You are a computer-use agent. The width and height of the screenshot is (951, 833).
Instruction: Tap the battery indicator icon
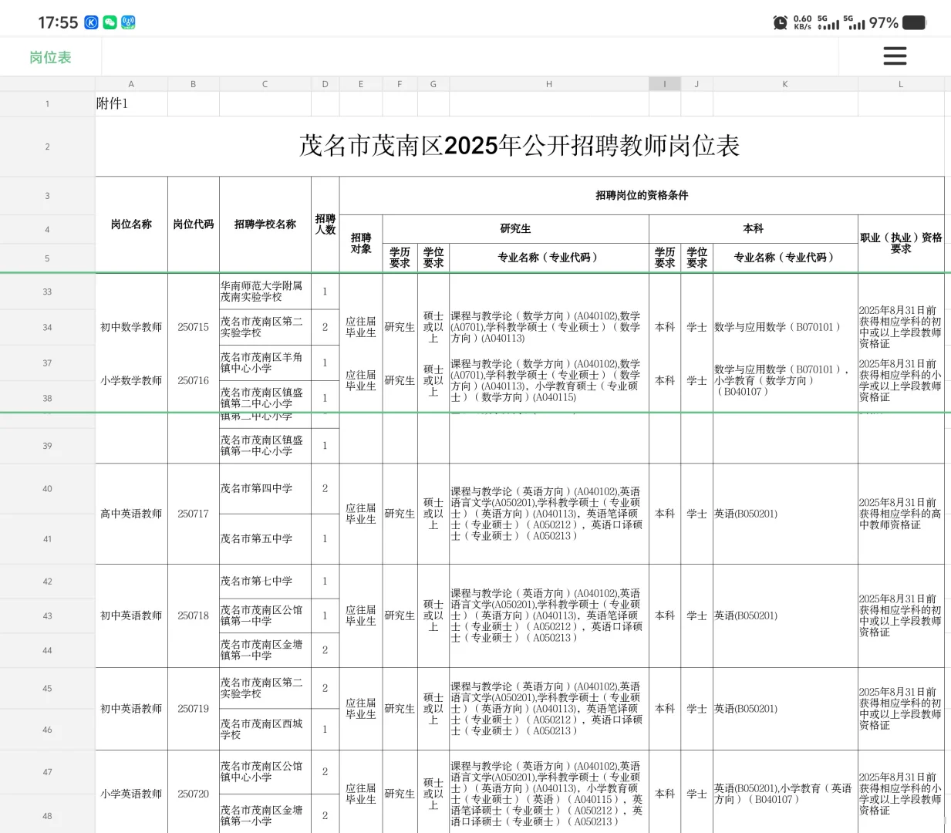coord(914,22)
